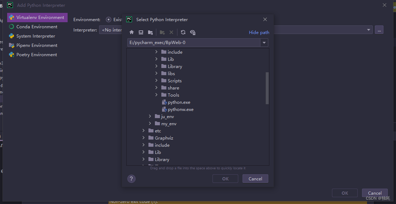The width and height of the screenshot is (396, 204).
Task: Cancel the Select Python Interpreter dialog
Action: point(255,179)
